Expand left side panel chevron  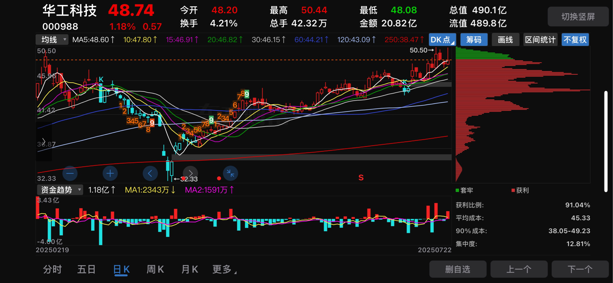click(x=43, y=141)
